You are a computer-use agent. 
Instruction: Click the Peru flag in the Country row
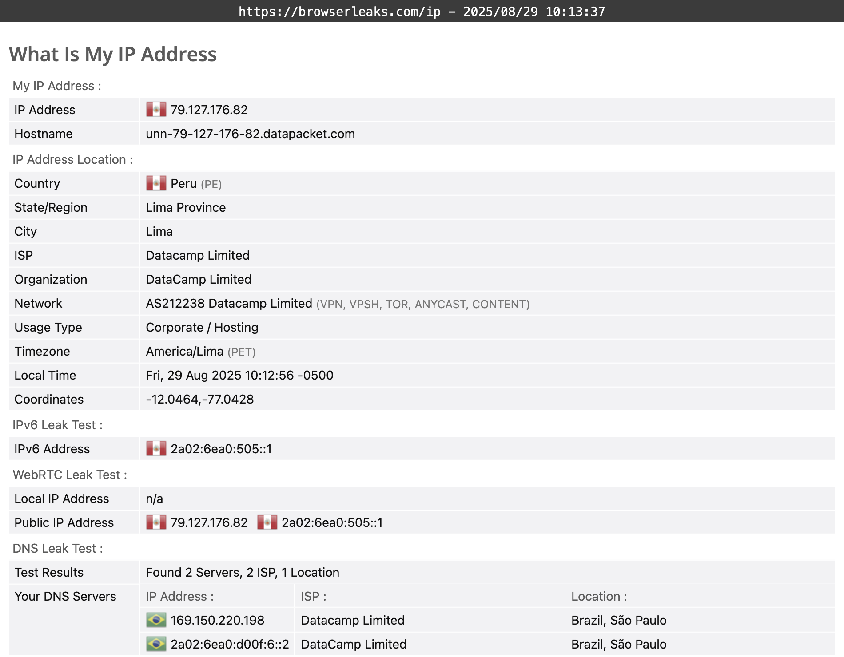156,183
